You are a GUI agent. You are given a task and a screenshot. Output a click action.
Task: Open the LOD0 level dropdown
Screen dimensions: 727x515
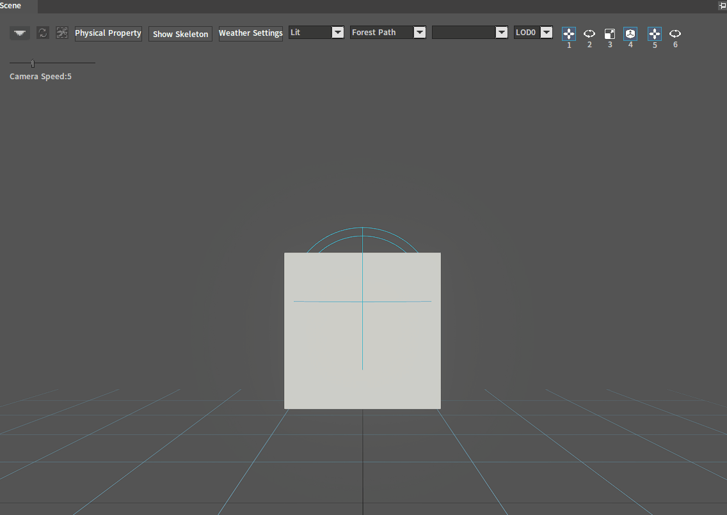(x=533, y=33)
